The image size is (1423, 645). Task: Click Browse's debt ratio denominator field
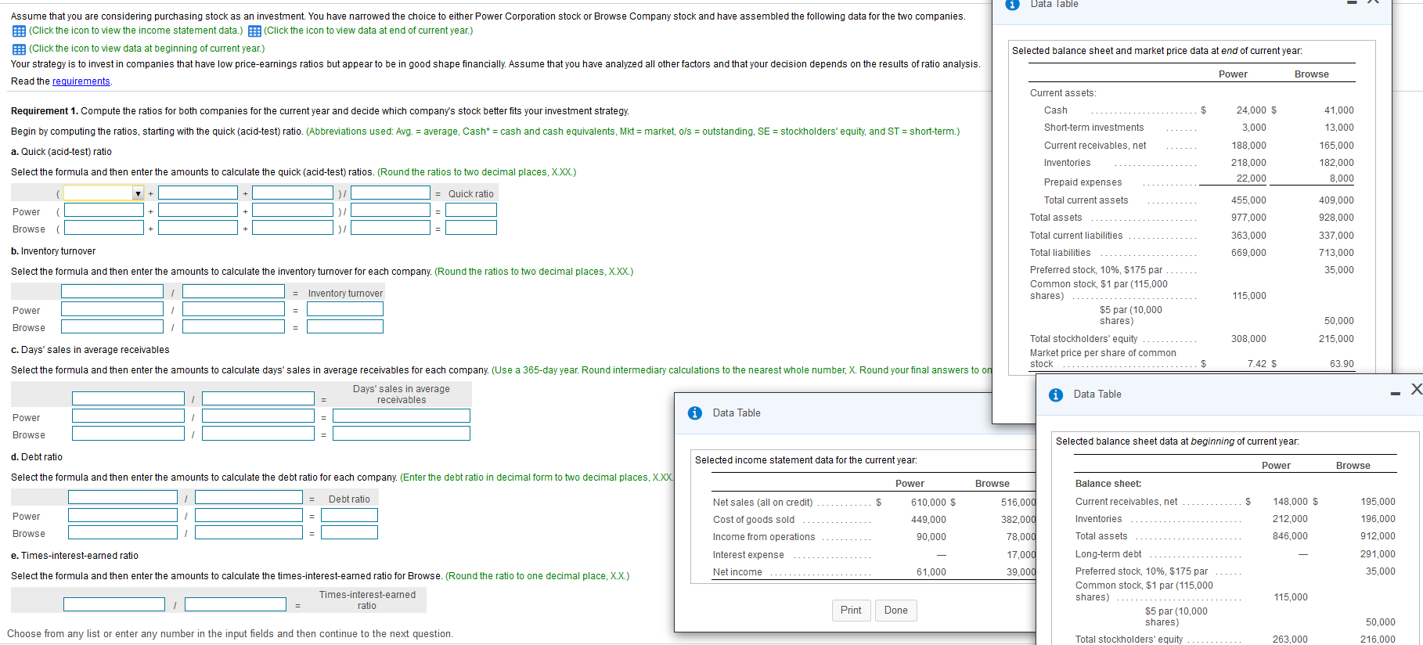(249, 532)
